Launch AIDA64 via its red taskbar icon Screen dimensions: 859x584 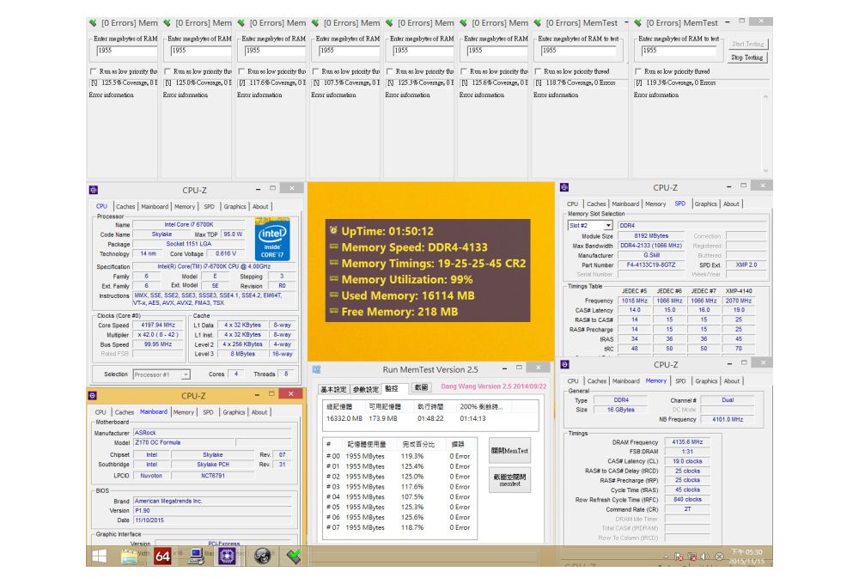point(161,557)
